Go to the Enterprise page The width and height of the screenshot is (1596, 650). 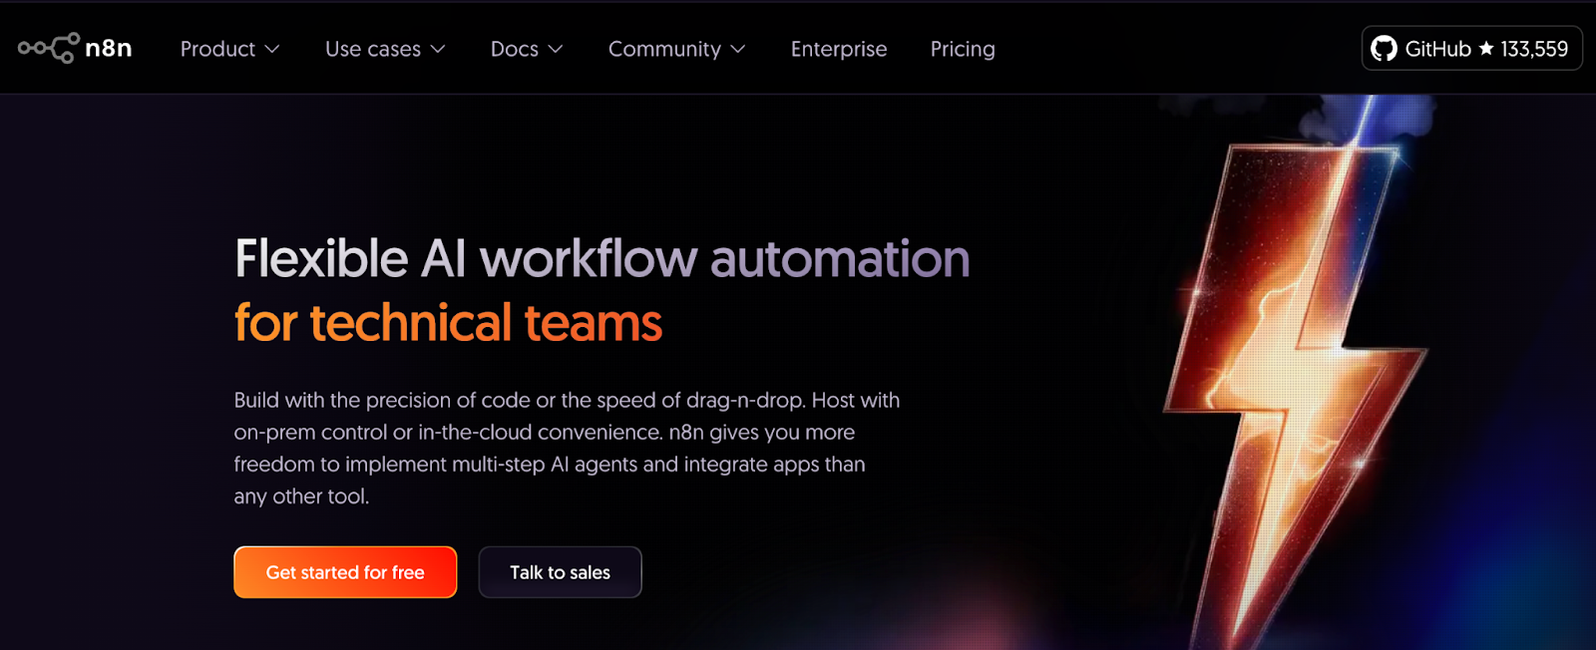839,49
